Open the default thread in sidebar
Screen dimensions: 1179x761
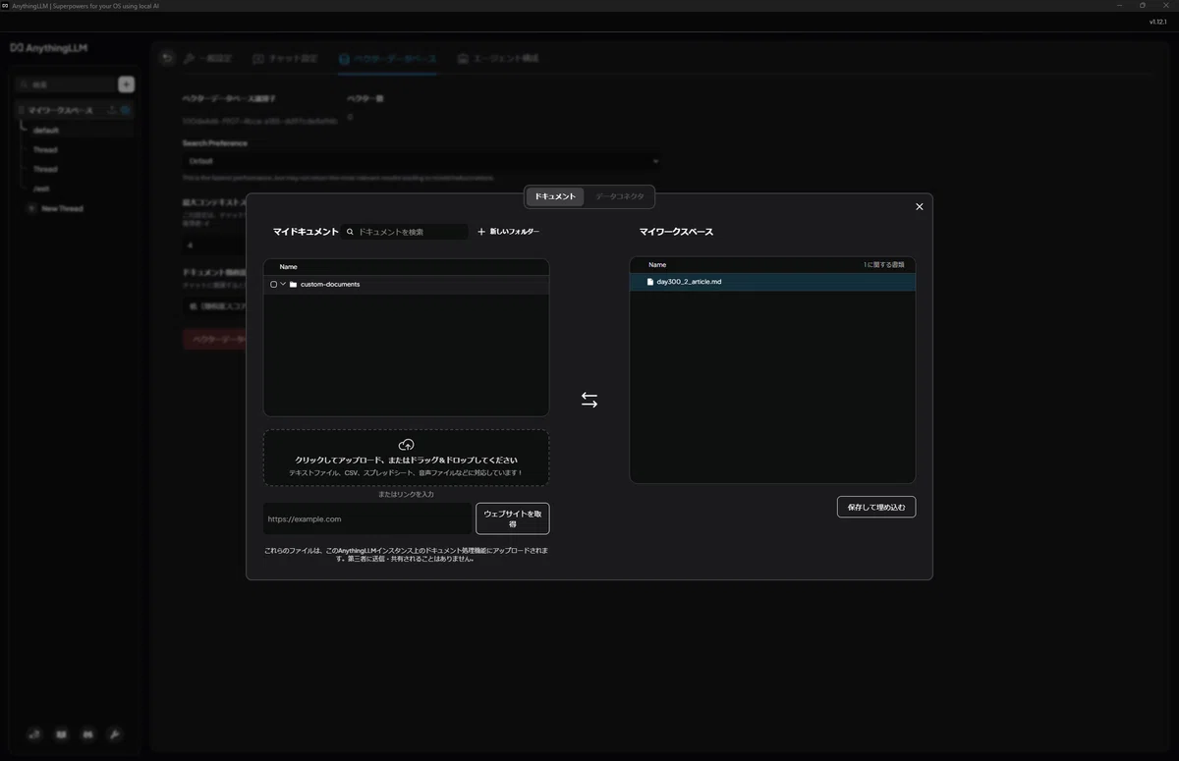(x=46, y=131)
